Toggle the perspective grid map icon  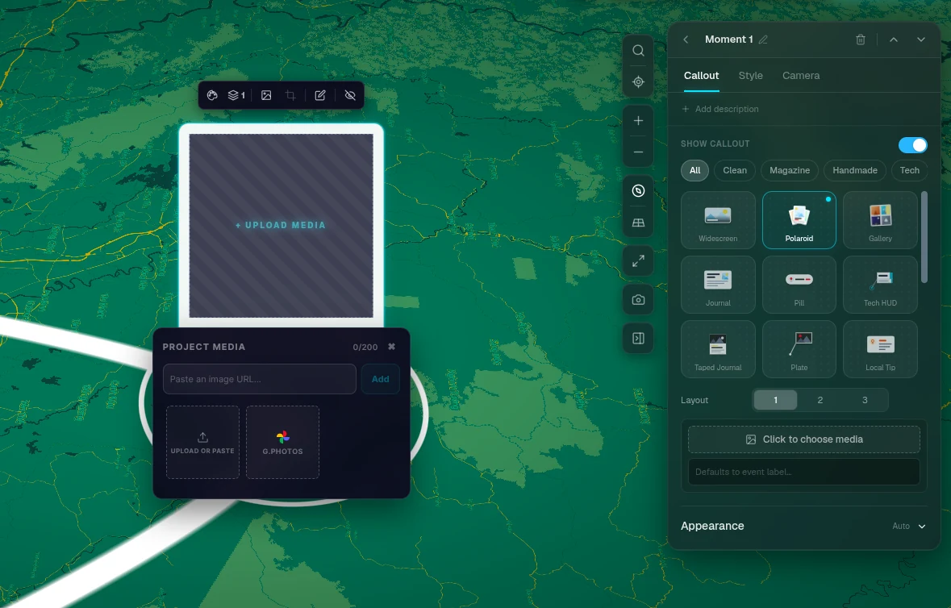(x=638, y=223)
